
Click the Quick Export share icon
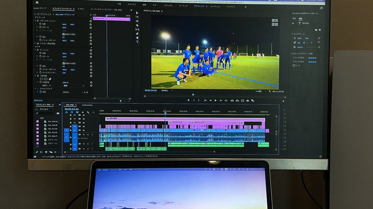[321, 8]
